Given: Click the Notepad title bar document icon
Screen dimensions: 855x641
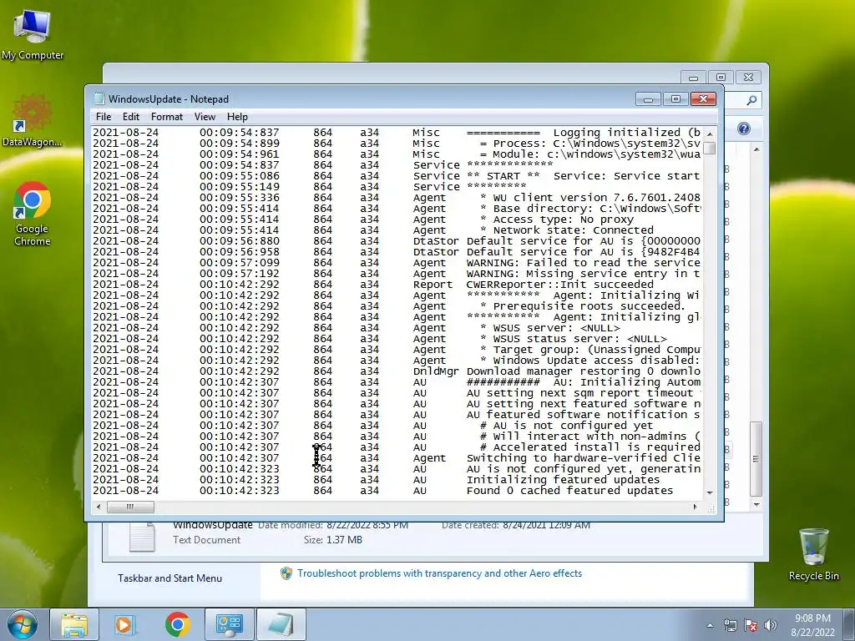Looking at the screenshot, I should click(99, 98).
